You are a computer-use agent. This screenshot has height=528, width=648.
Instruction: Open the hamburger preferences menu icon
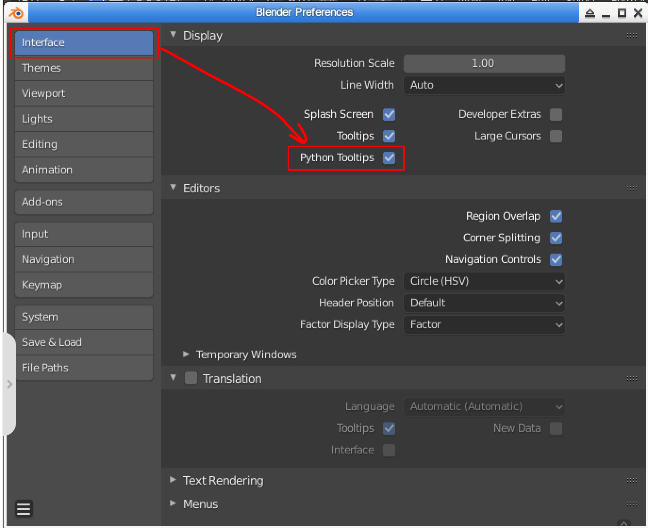pyautogui.click(x=24, y=509)
